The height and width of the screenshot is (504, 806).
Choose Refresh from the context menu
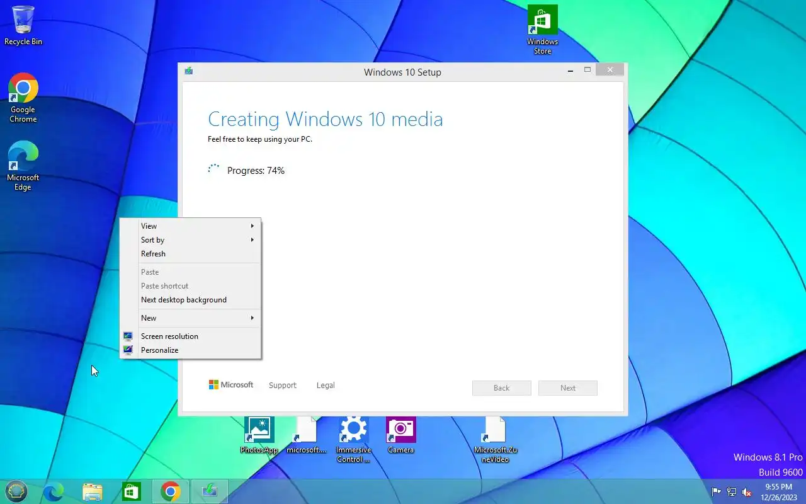(190, 254)
